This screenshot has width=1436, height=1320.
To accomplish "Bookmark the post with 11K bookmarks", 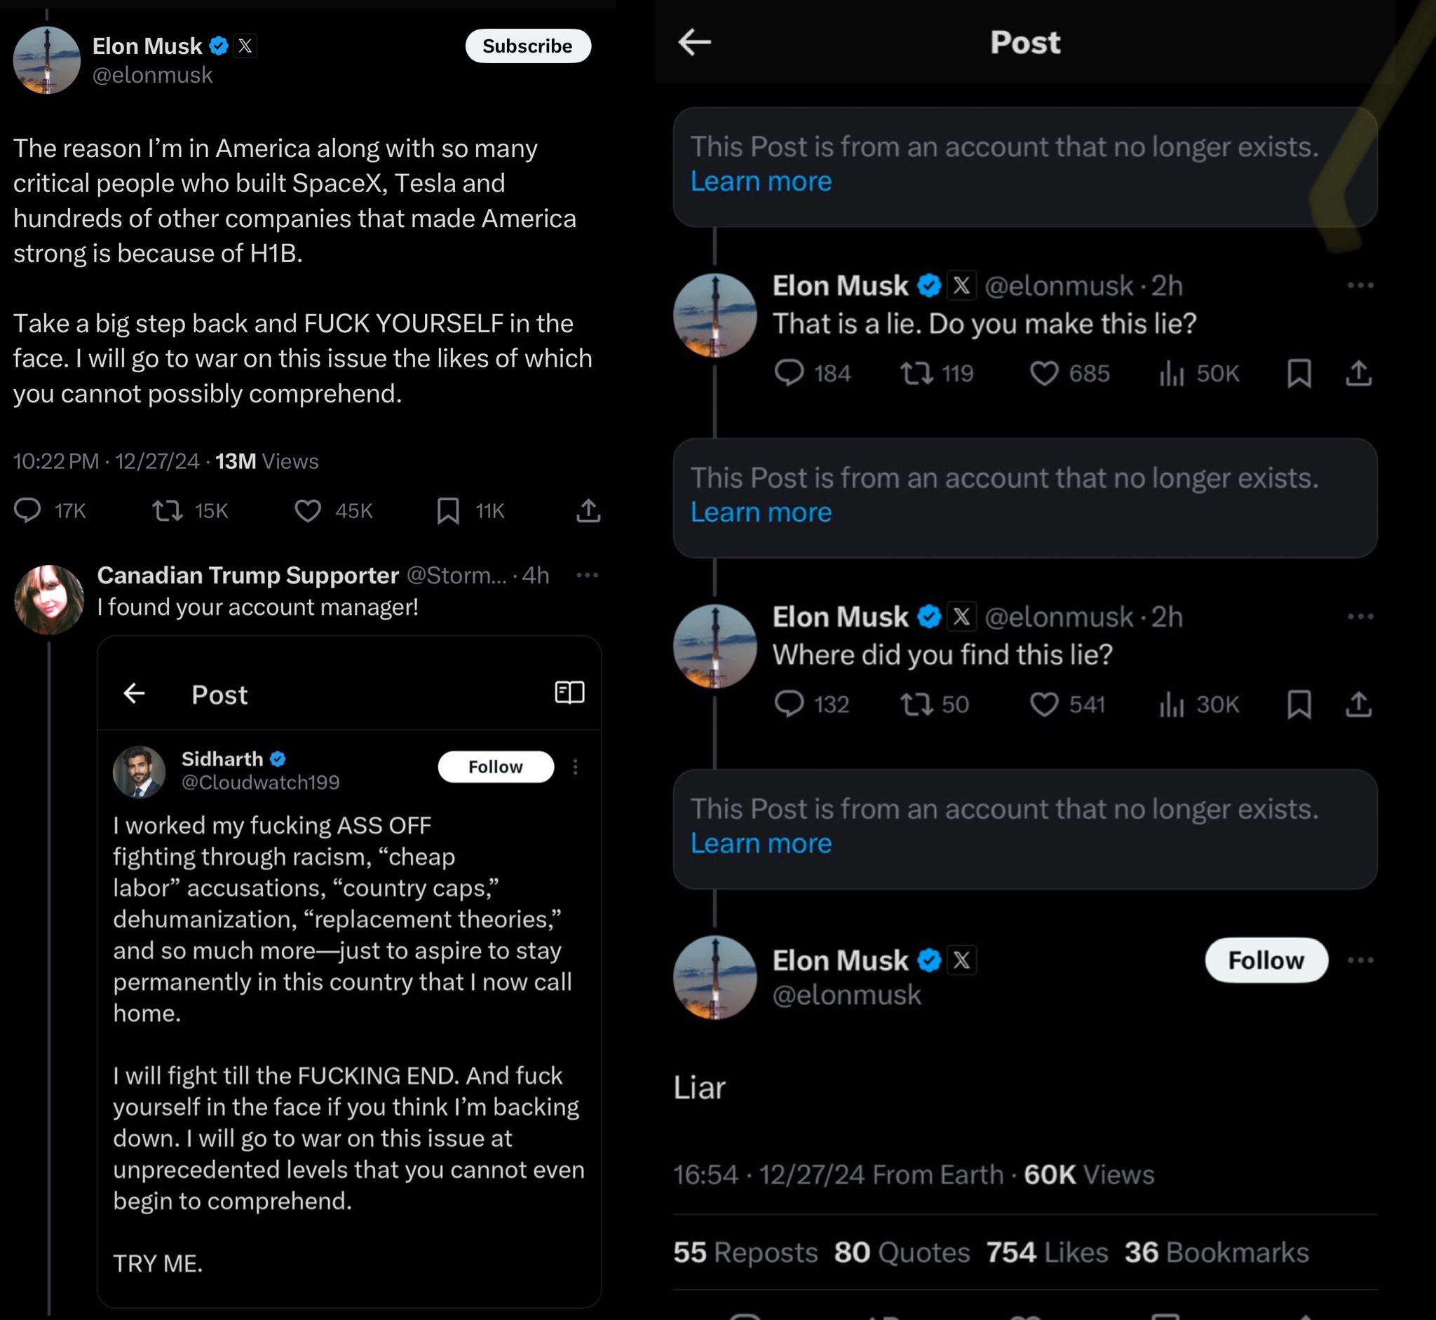I will pyautogui.click(x=448, y=511).
